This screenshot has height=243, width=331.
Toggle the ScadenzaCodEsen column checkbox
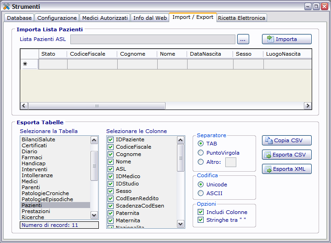pos(111,206)
